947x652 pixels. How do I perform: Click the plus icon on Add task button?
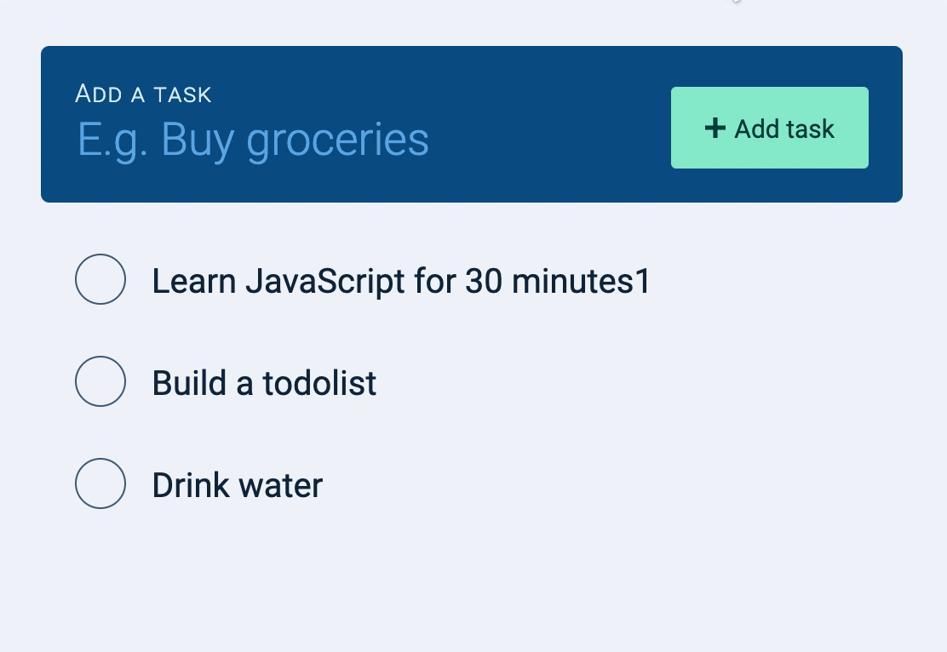pos(715,128)
